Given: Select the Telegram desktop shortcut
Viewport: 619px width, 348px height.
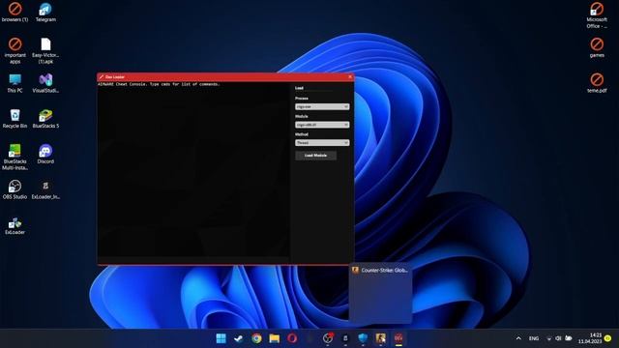Looking at the screenshot, I should (45, 13).
